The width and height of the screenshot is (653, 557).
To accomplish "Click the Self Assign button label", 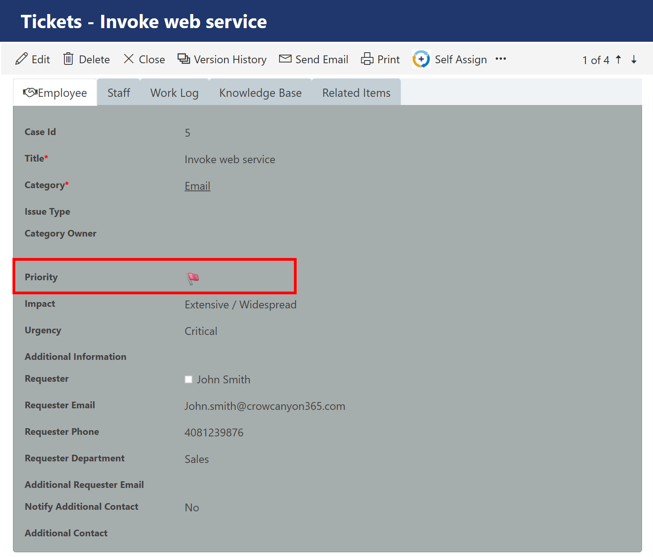I will pos(461,59).
